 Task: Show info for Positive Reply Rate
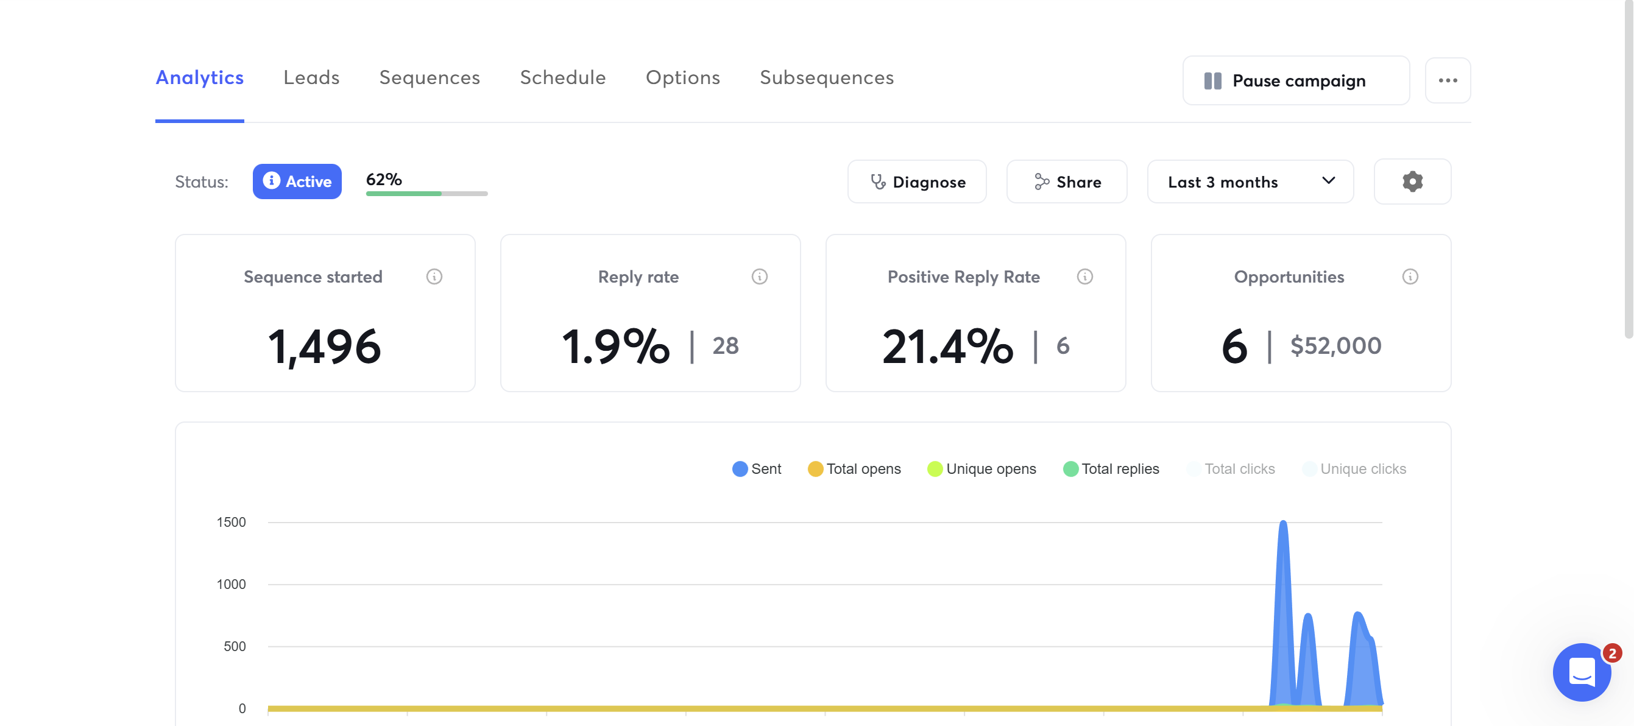[1084, 277]
